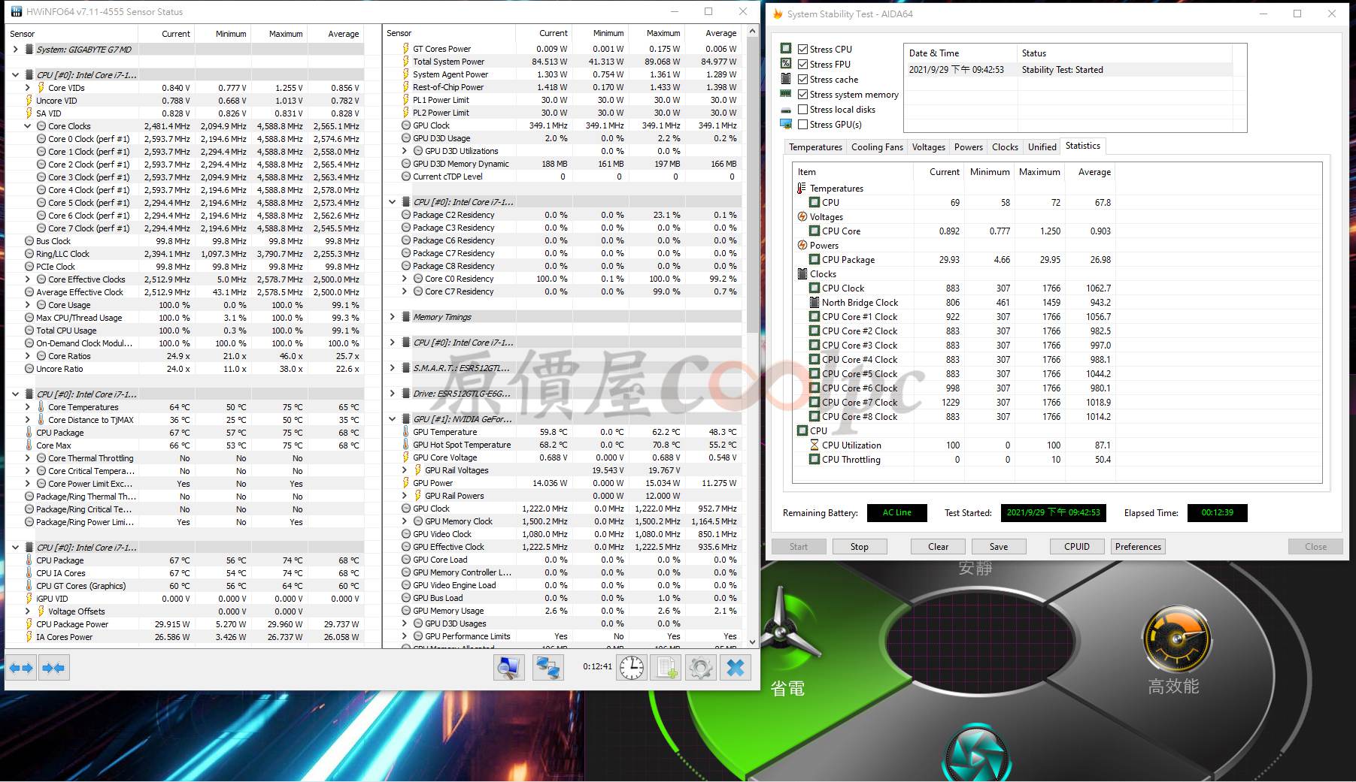The image size is (1356, 782).
Task: Click the shrink columns arrows icon in HWiNFO
Action: tap(53, 667)
